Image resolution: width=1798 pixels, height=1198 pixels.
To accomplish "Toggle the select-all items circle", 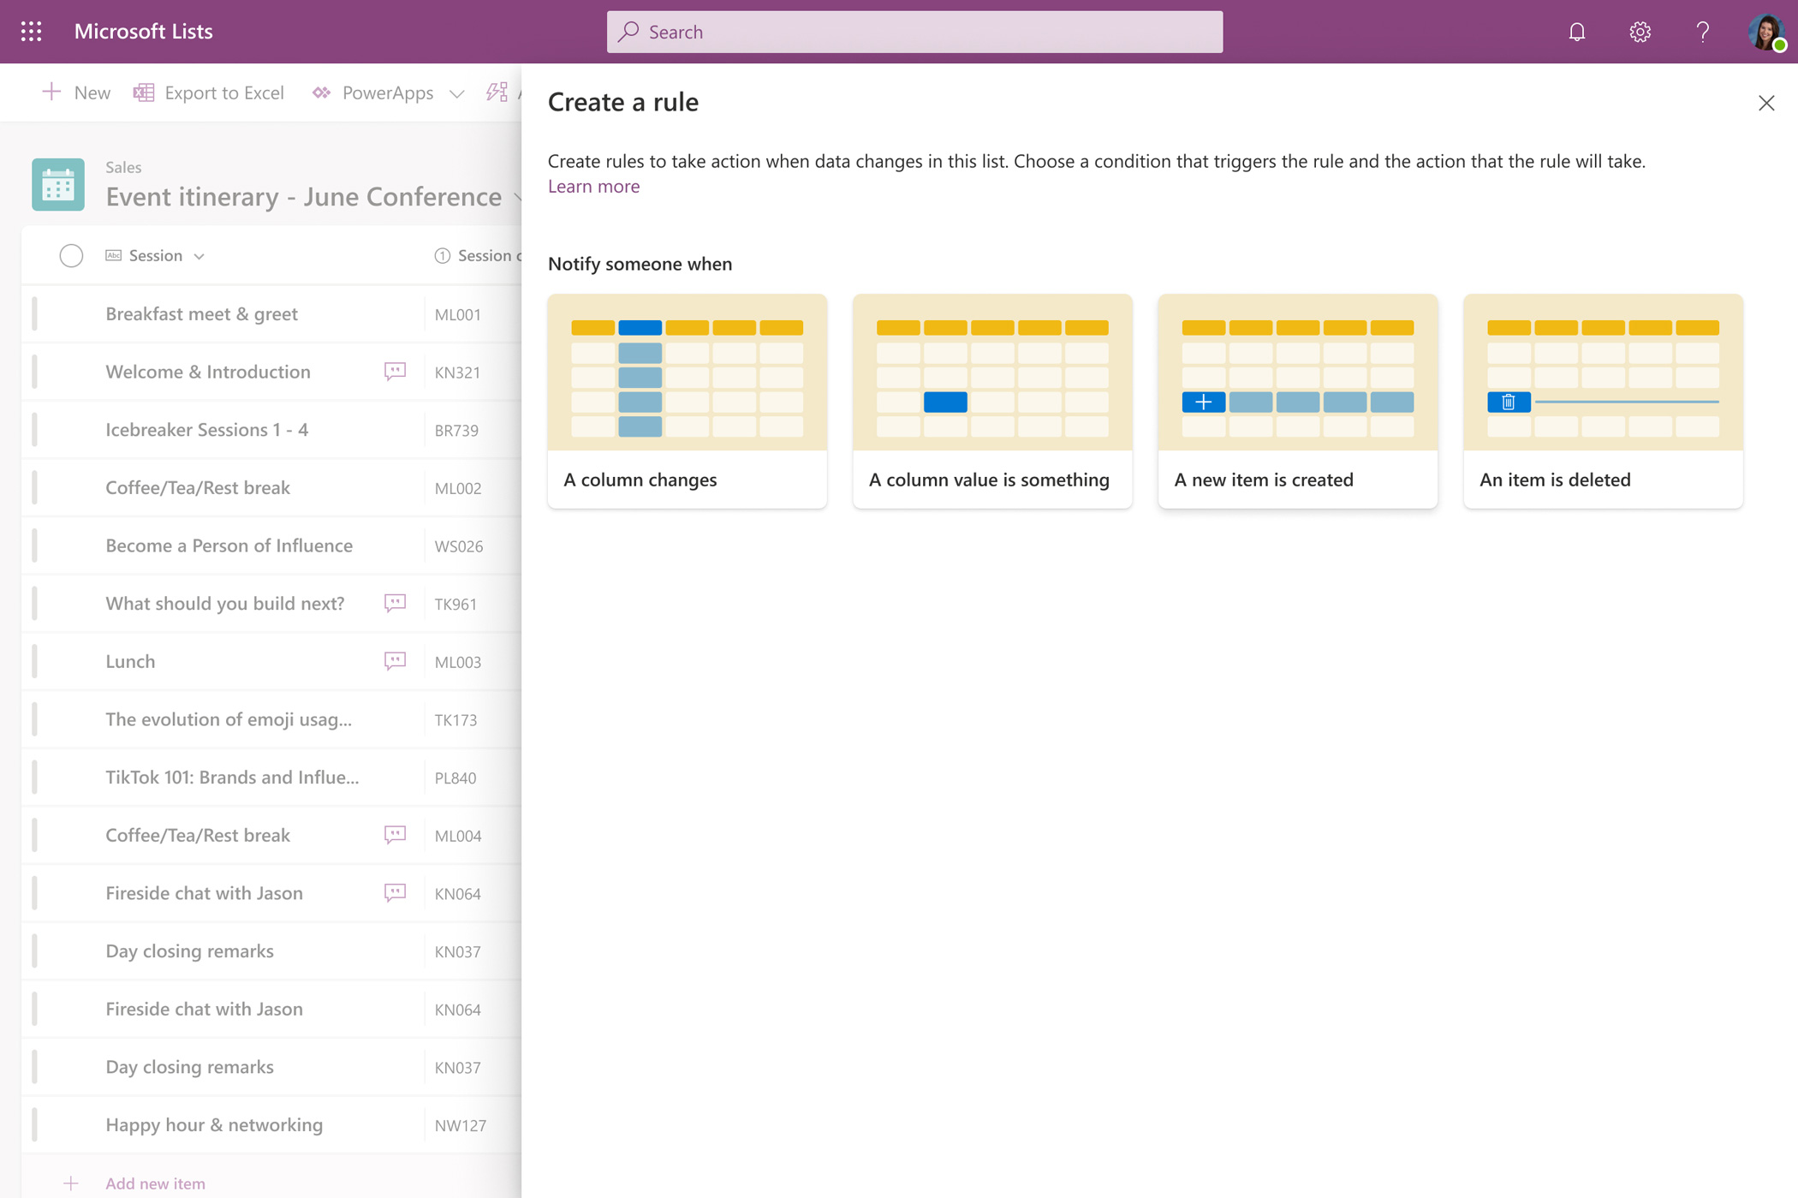I will pos(71,255).
